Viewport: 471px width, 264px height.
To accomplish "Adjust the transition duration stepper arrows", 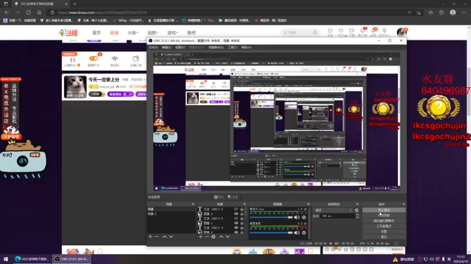I will pyautogui.click(x=357, y=216).
